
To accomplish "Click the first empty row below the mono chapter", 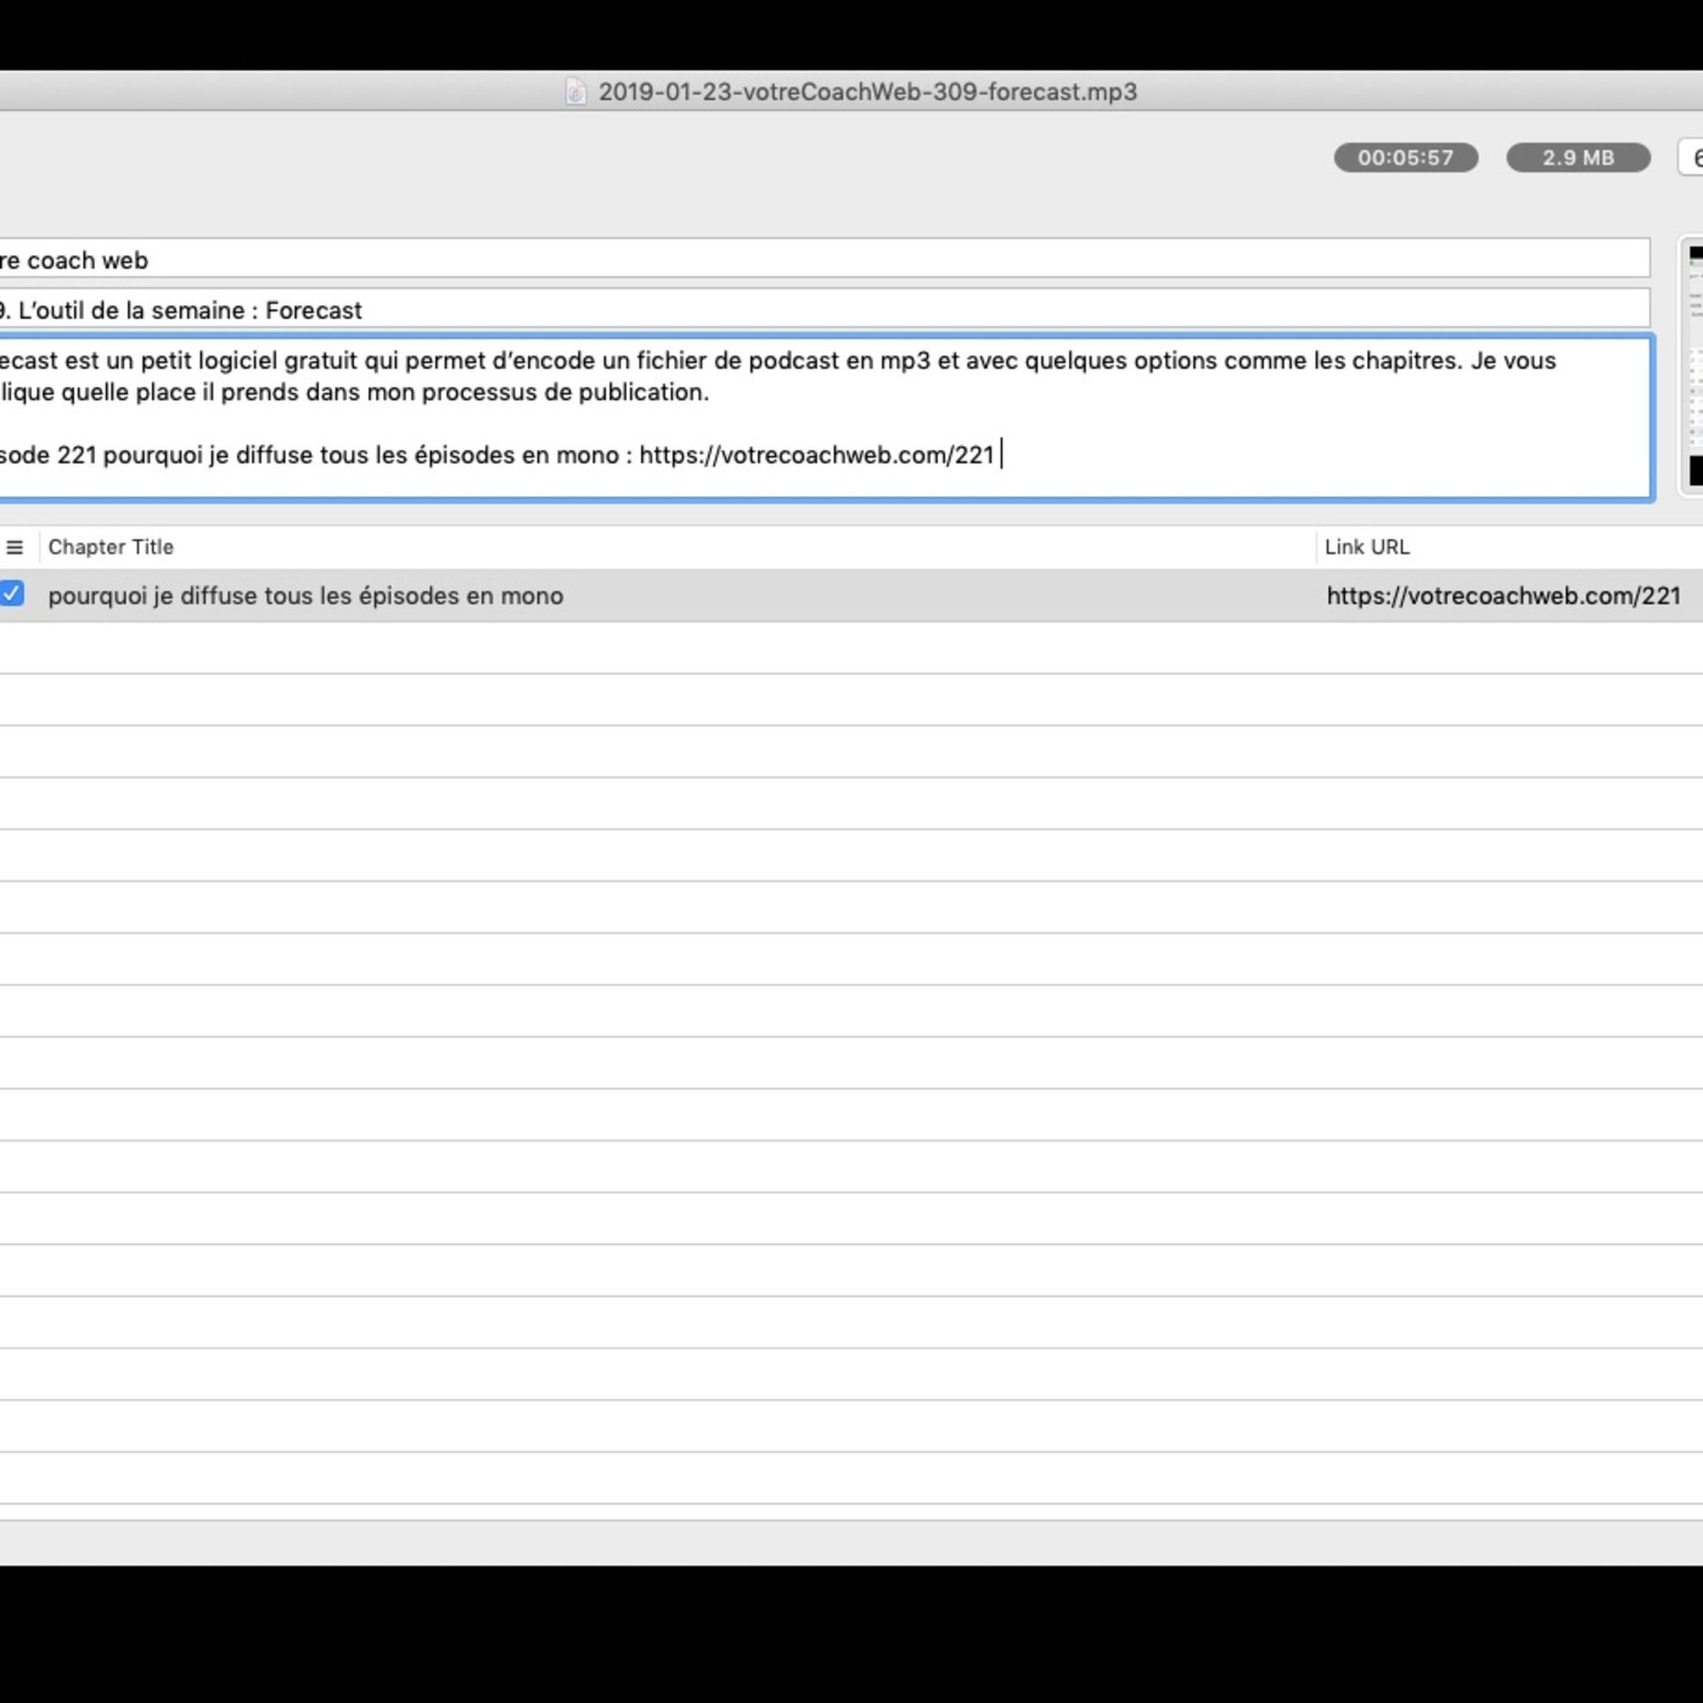I will [794, 648].
